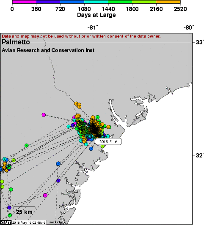Select the Avian Research and Conservation Inst label
The height and width of the screenshot is (225, 204).
[x=48, y=50]
